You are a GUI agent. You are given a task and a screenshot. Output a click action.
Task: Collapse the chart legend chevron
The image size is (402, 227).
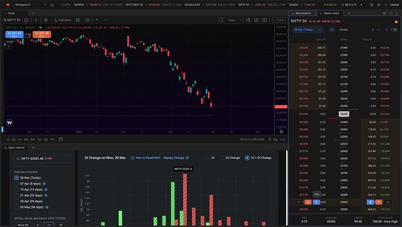point(9,47)
